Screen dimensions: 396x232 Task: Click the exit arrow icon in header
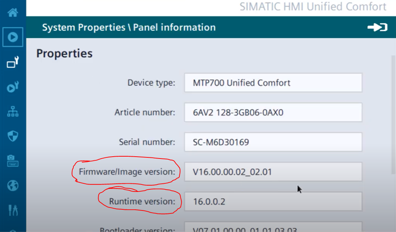click(377, 27)
